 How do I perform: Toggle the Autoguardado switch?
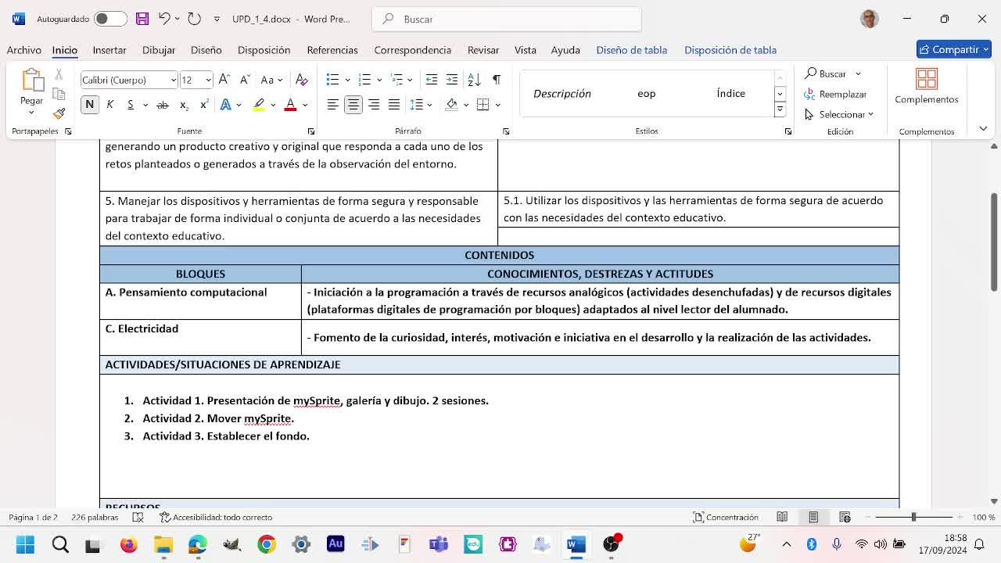(x=110, y=19)
